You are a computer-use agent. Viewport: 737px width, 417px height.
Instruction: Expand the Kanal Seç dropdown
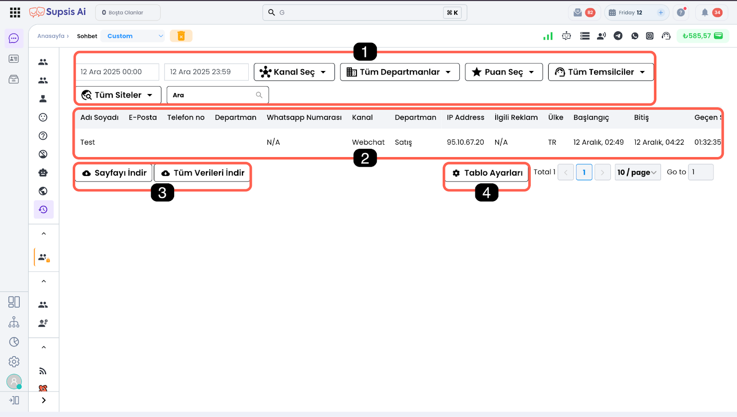(294, 72)
